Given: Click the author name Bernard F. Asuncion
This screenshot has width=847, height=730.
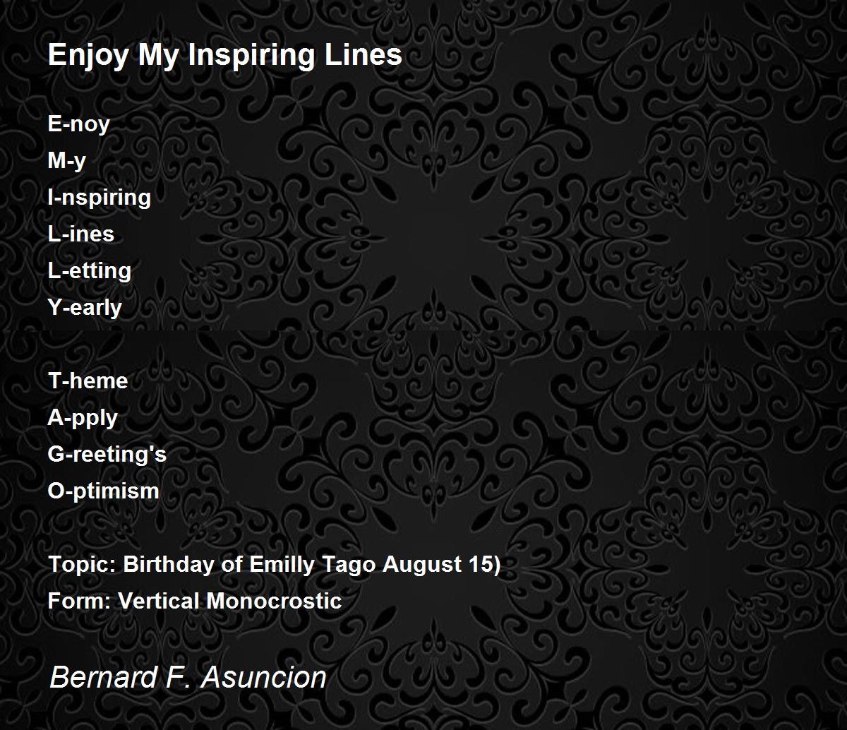Looking at the screenshot, I should point(188,677).
